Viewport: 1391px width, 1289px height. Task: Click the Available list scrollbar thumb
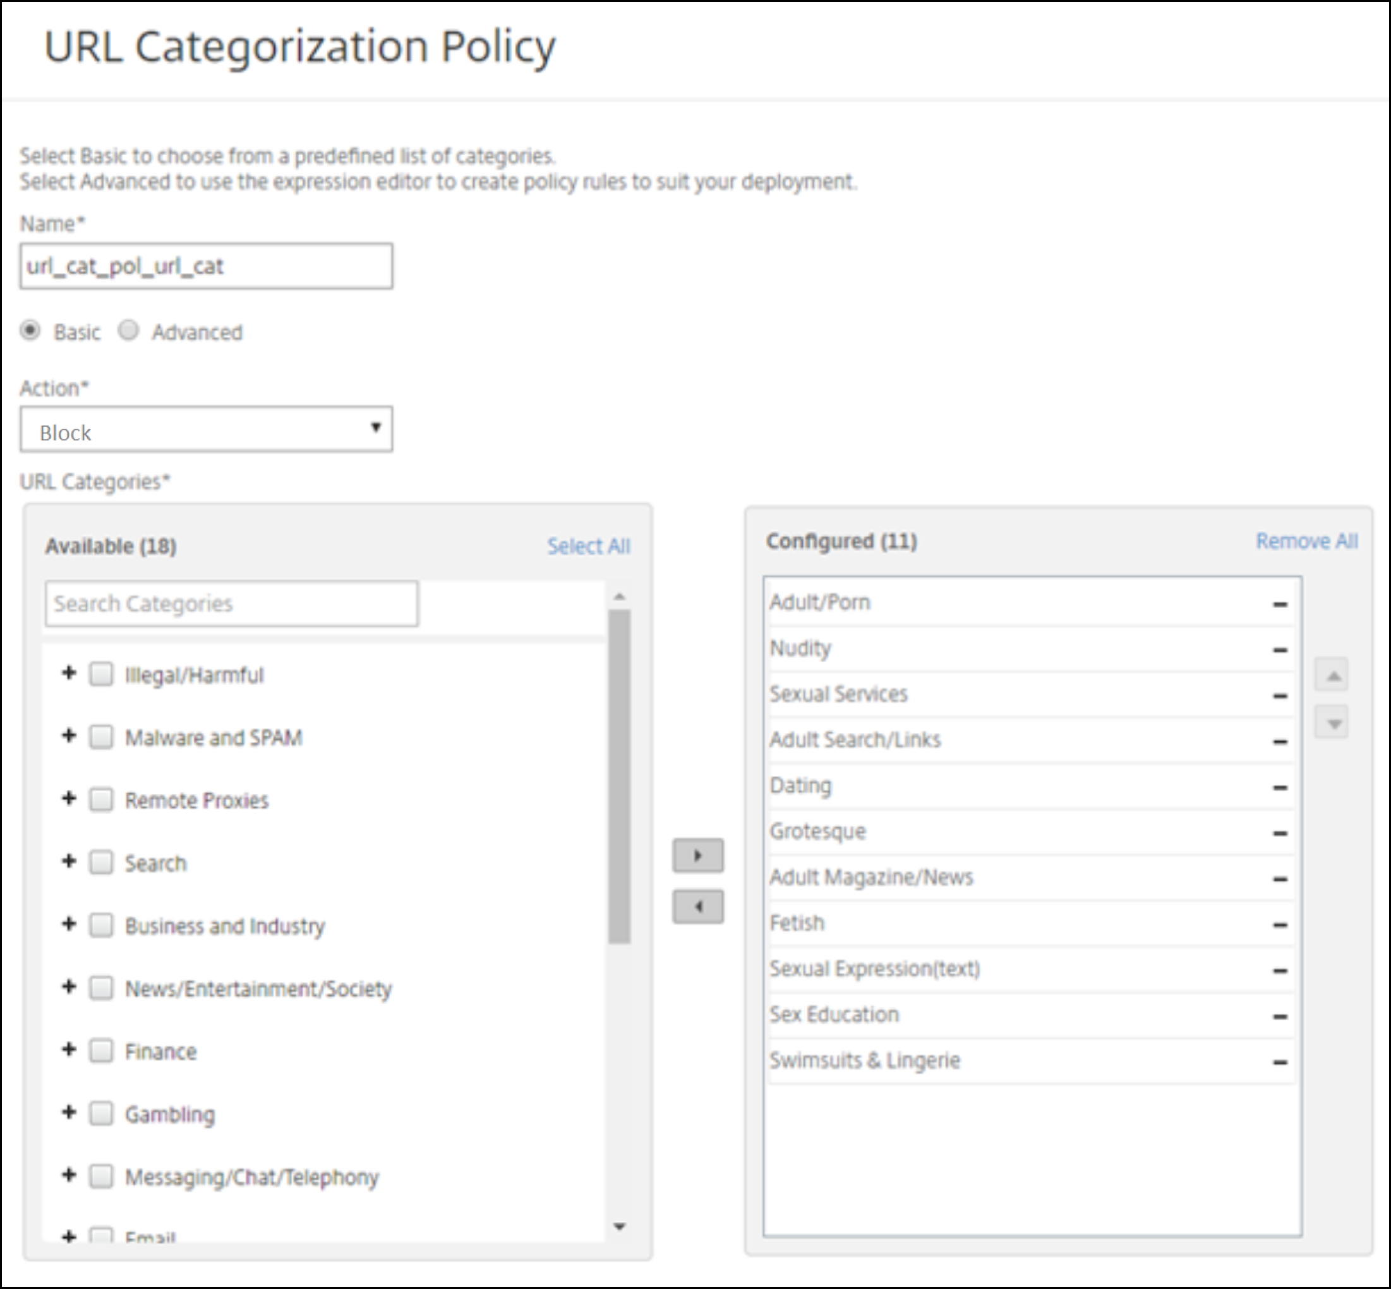[619, 777]
